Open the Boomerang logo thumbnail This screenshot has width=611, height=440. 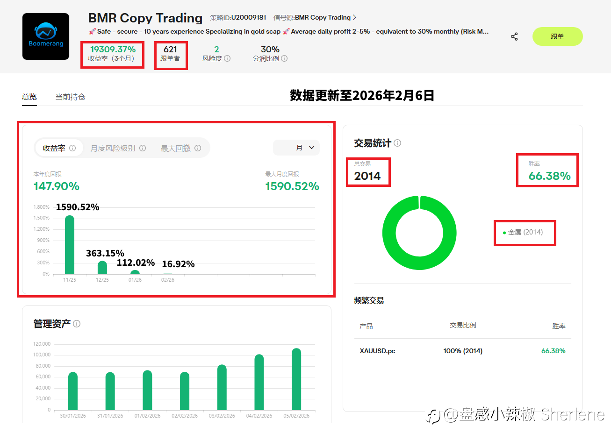coord(46,36)
